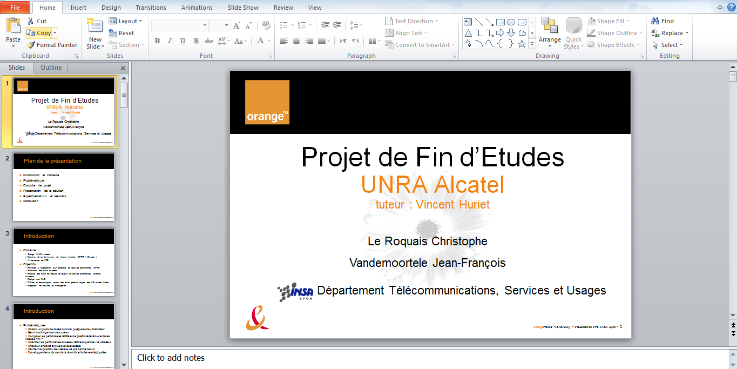
Task: Select slide 3 Introduction thumbnail
Action: 64,262
